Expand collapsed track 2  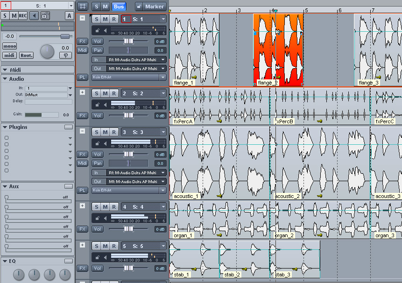[82, 92]
